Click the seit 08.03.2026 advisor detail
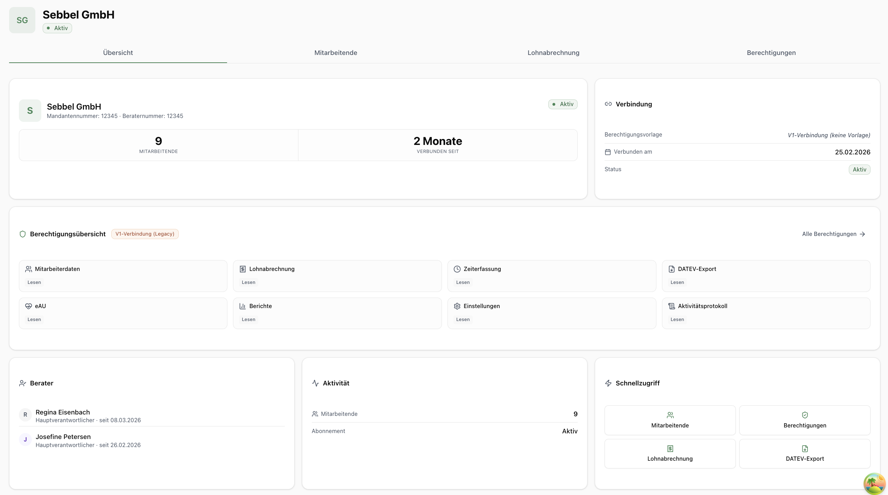Viewport: 888px width, 495px height. (x=120, y=420)
